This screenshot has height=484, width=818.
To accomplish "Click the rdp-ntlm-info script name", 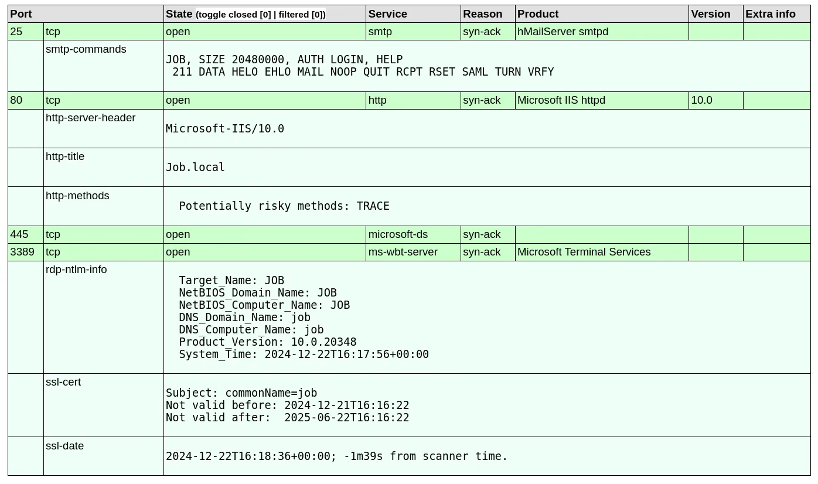I will coord(76,270).
